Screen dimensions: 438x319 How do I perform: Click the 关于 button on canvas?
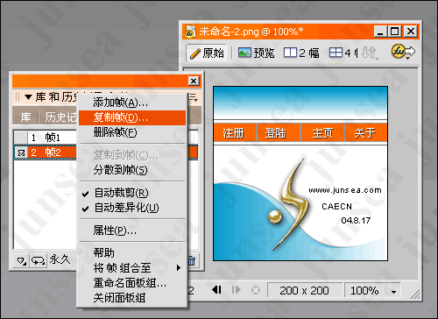click(365, 133)
